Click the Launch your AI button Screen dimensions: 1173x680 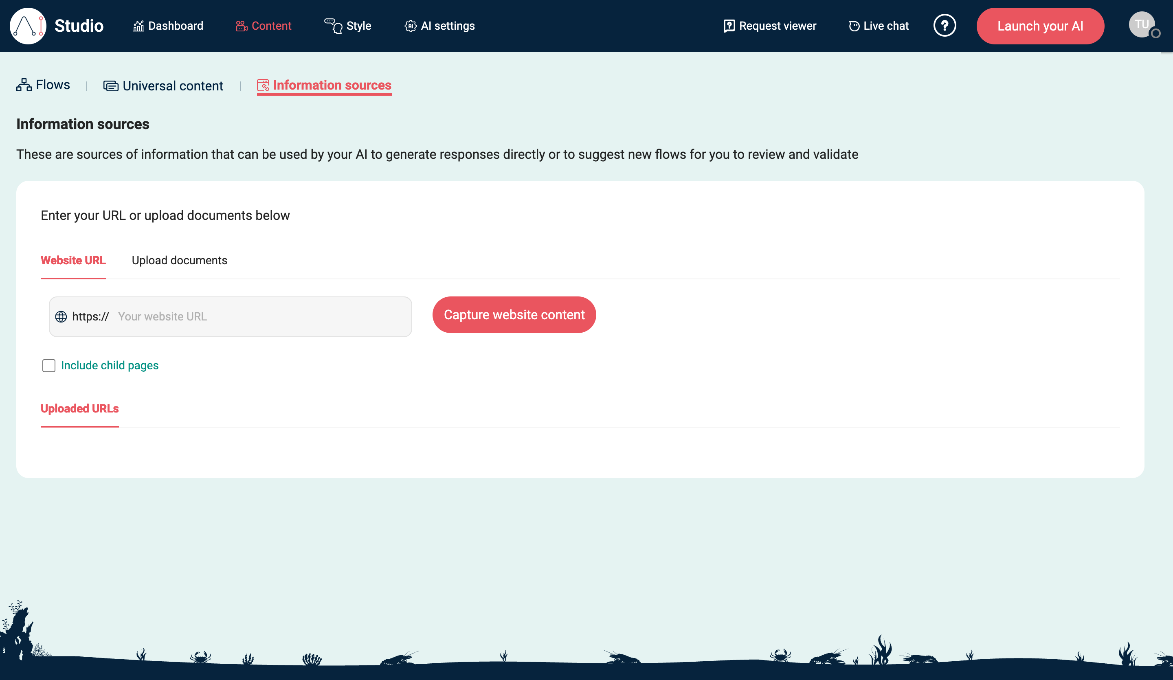[1040, 26]
